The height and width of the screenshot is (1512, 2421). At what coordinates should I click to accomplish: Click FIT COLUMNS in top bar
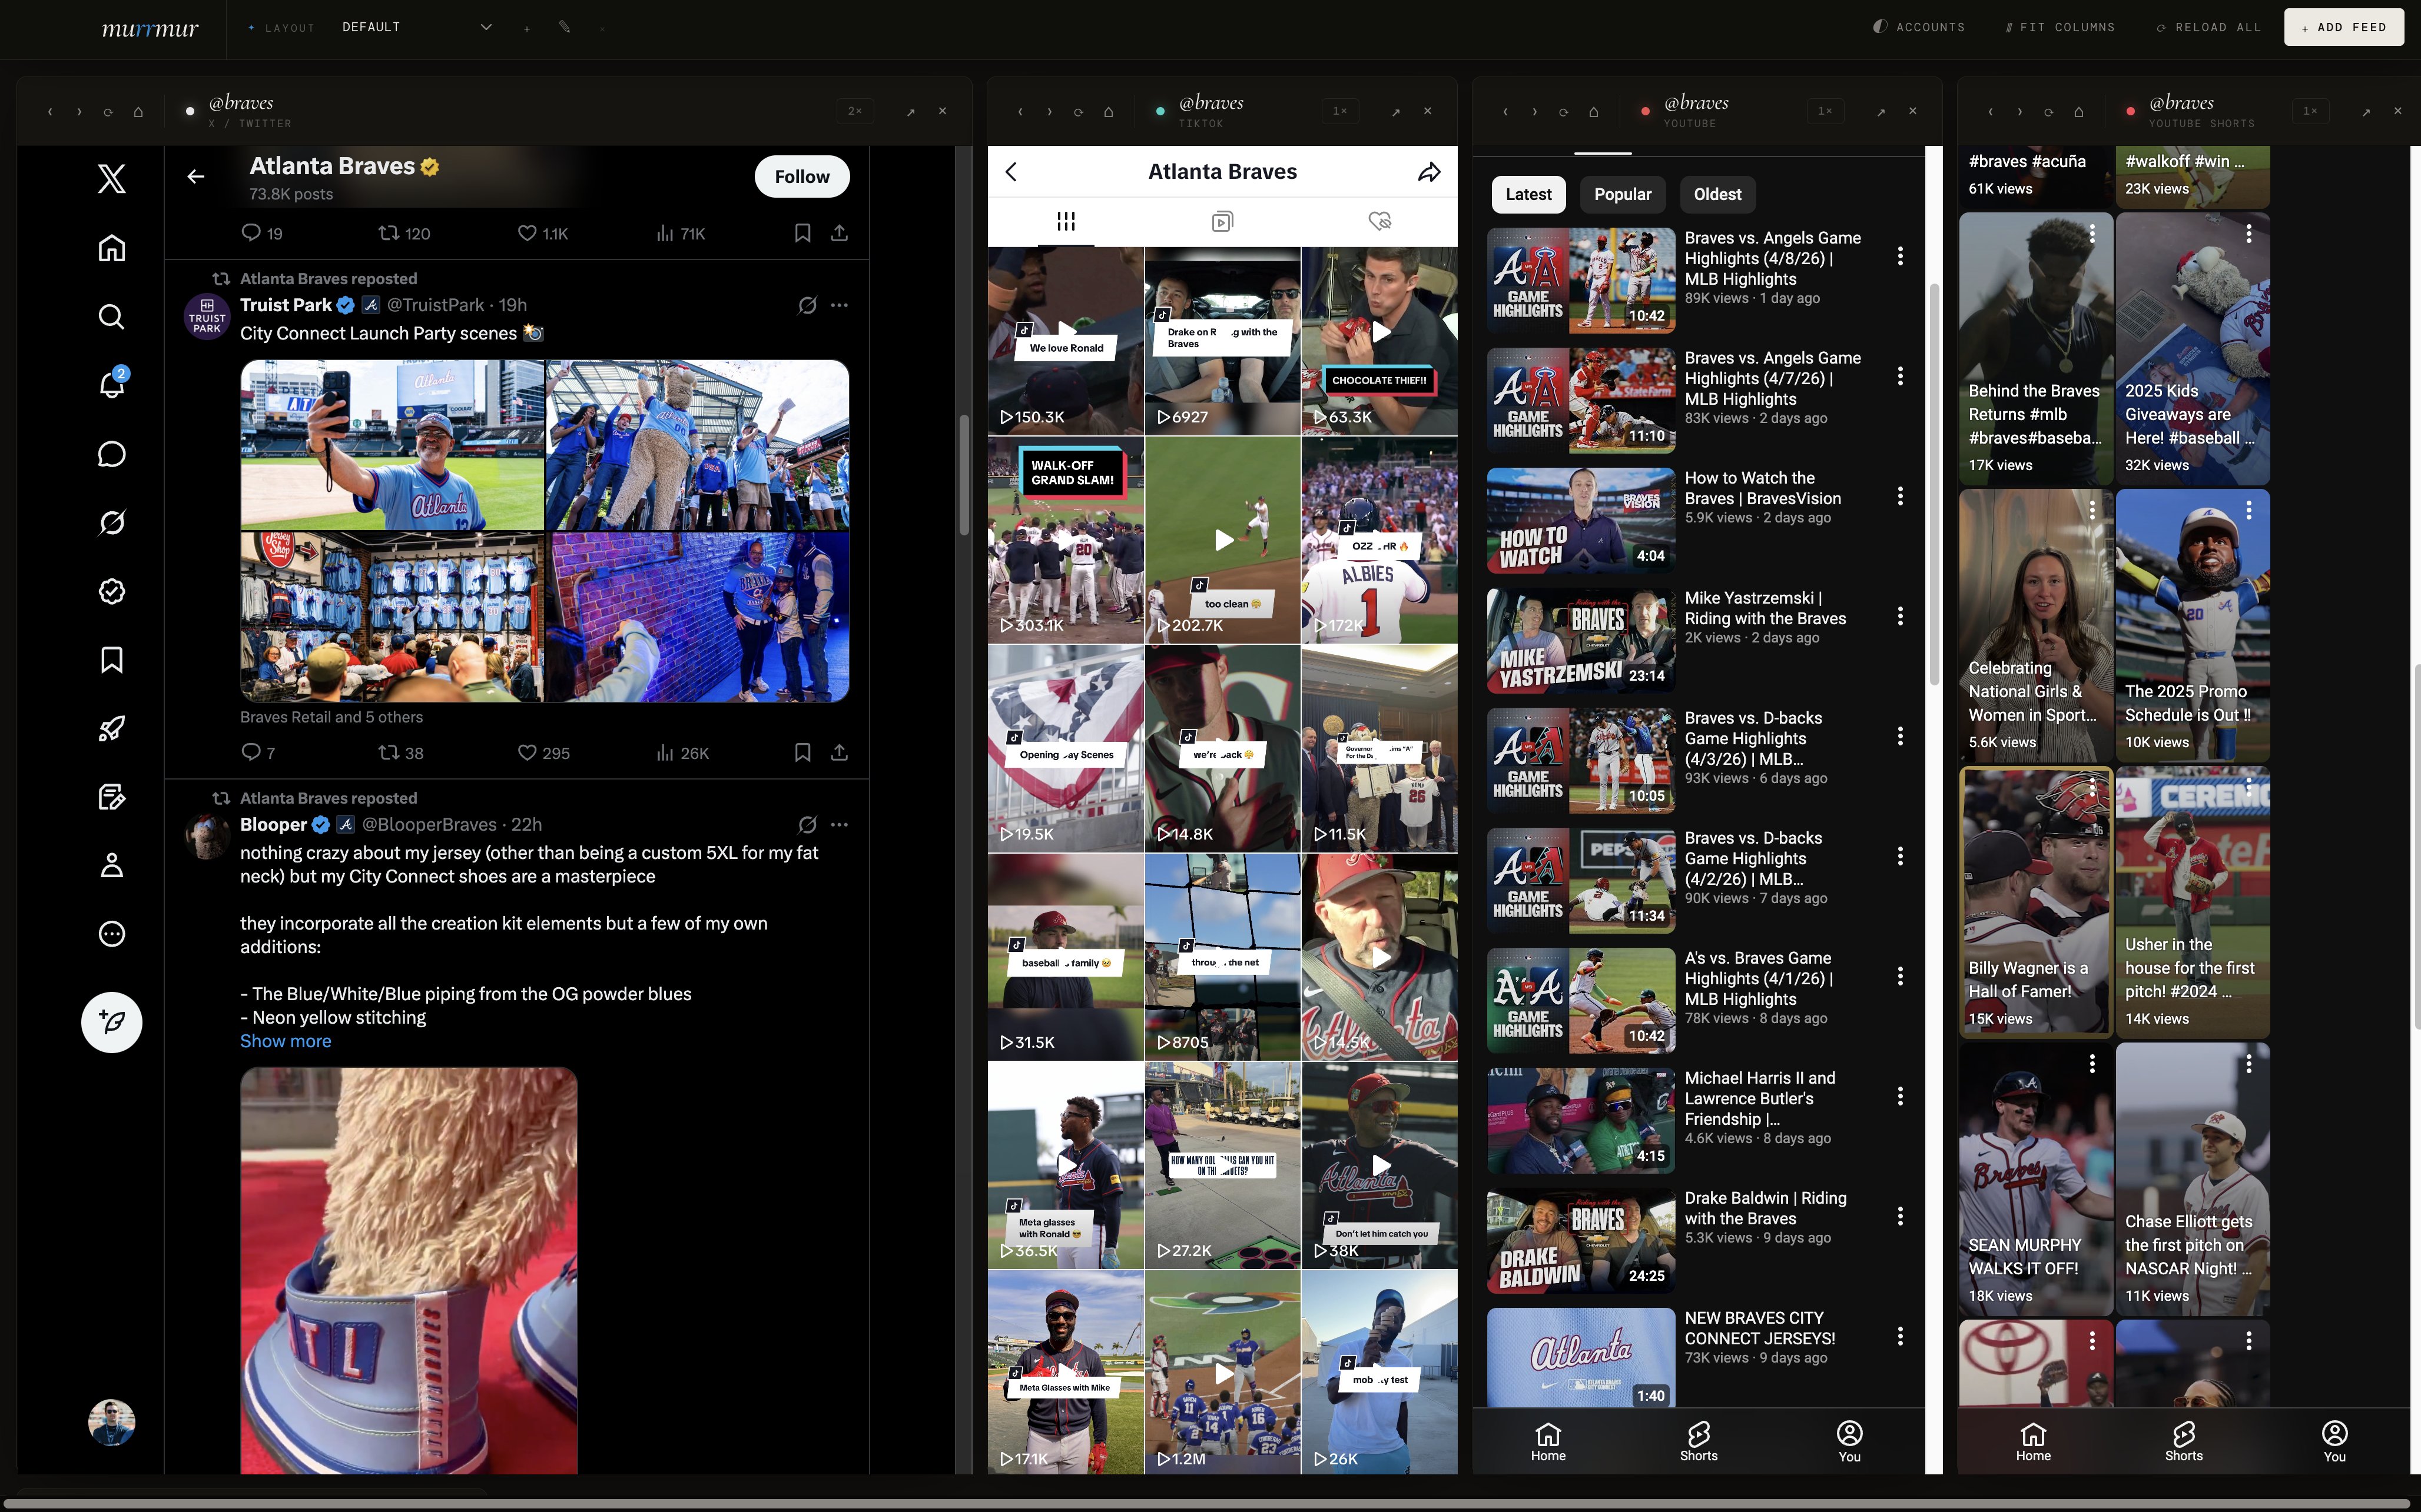(2061, 27)
